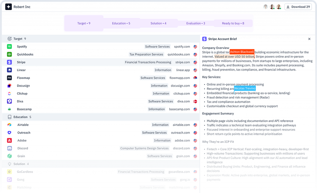The height and width of the screenshot is (193, 317).
Task: Select the Education • 5 funnel stage
Action: [x=121, y=23]
